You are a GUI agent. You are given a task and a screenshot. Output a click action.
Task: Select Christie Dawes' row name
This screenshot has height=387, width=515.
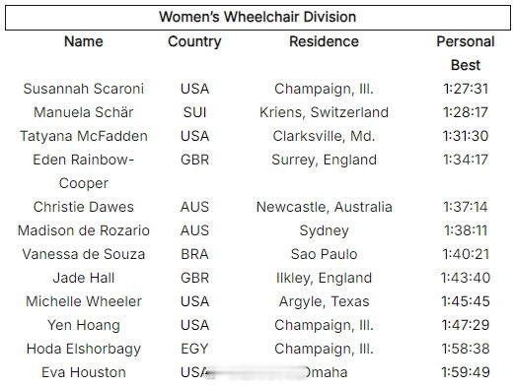[x=84, y=207]
